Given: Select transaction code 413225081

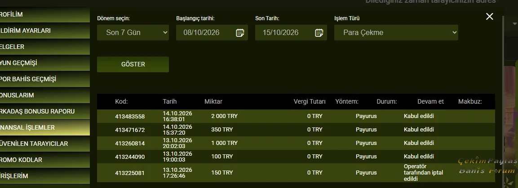Looking at the screenshot, I should click(x=130, y=173).
